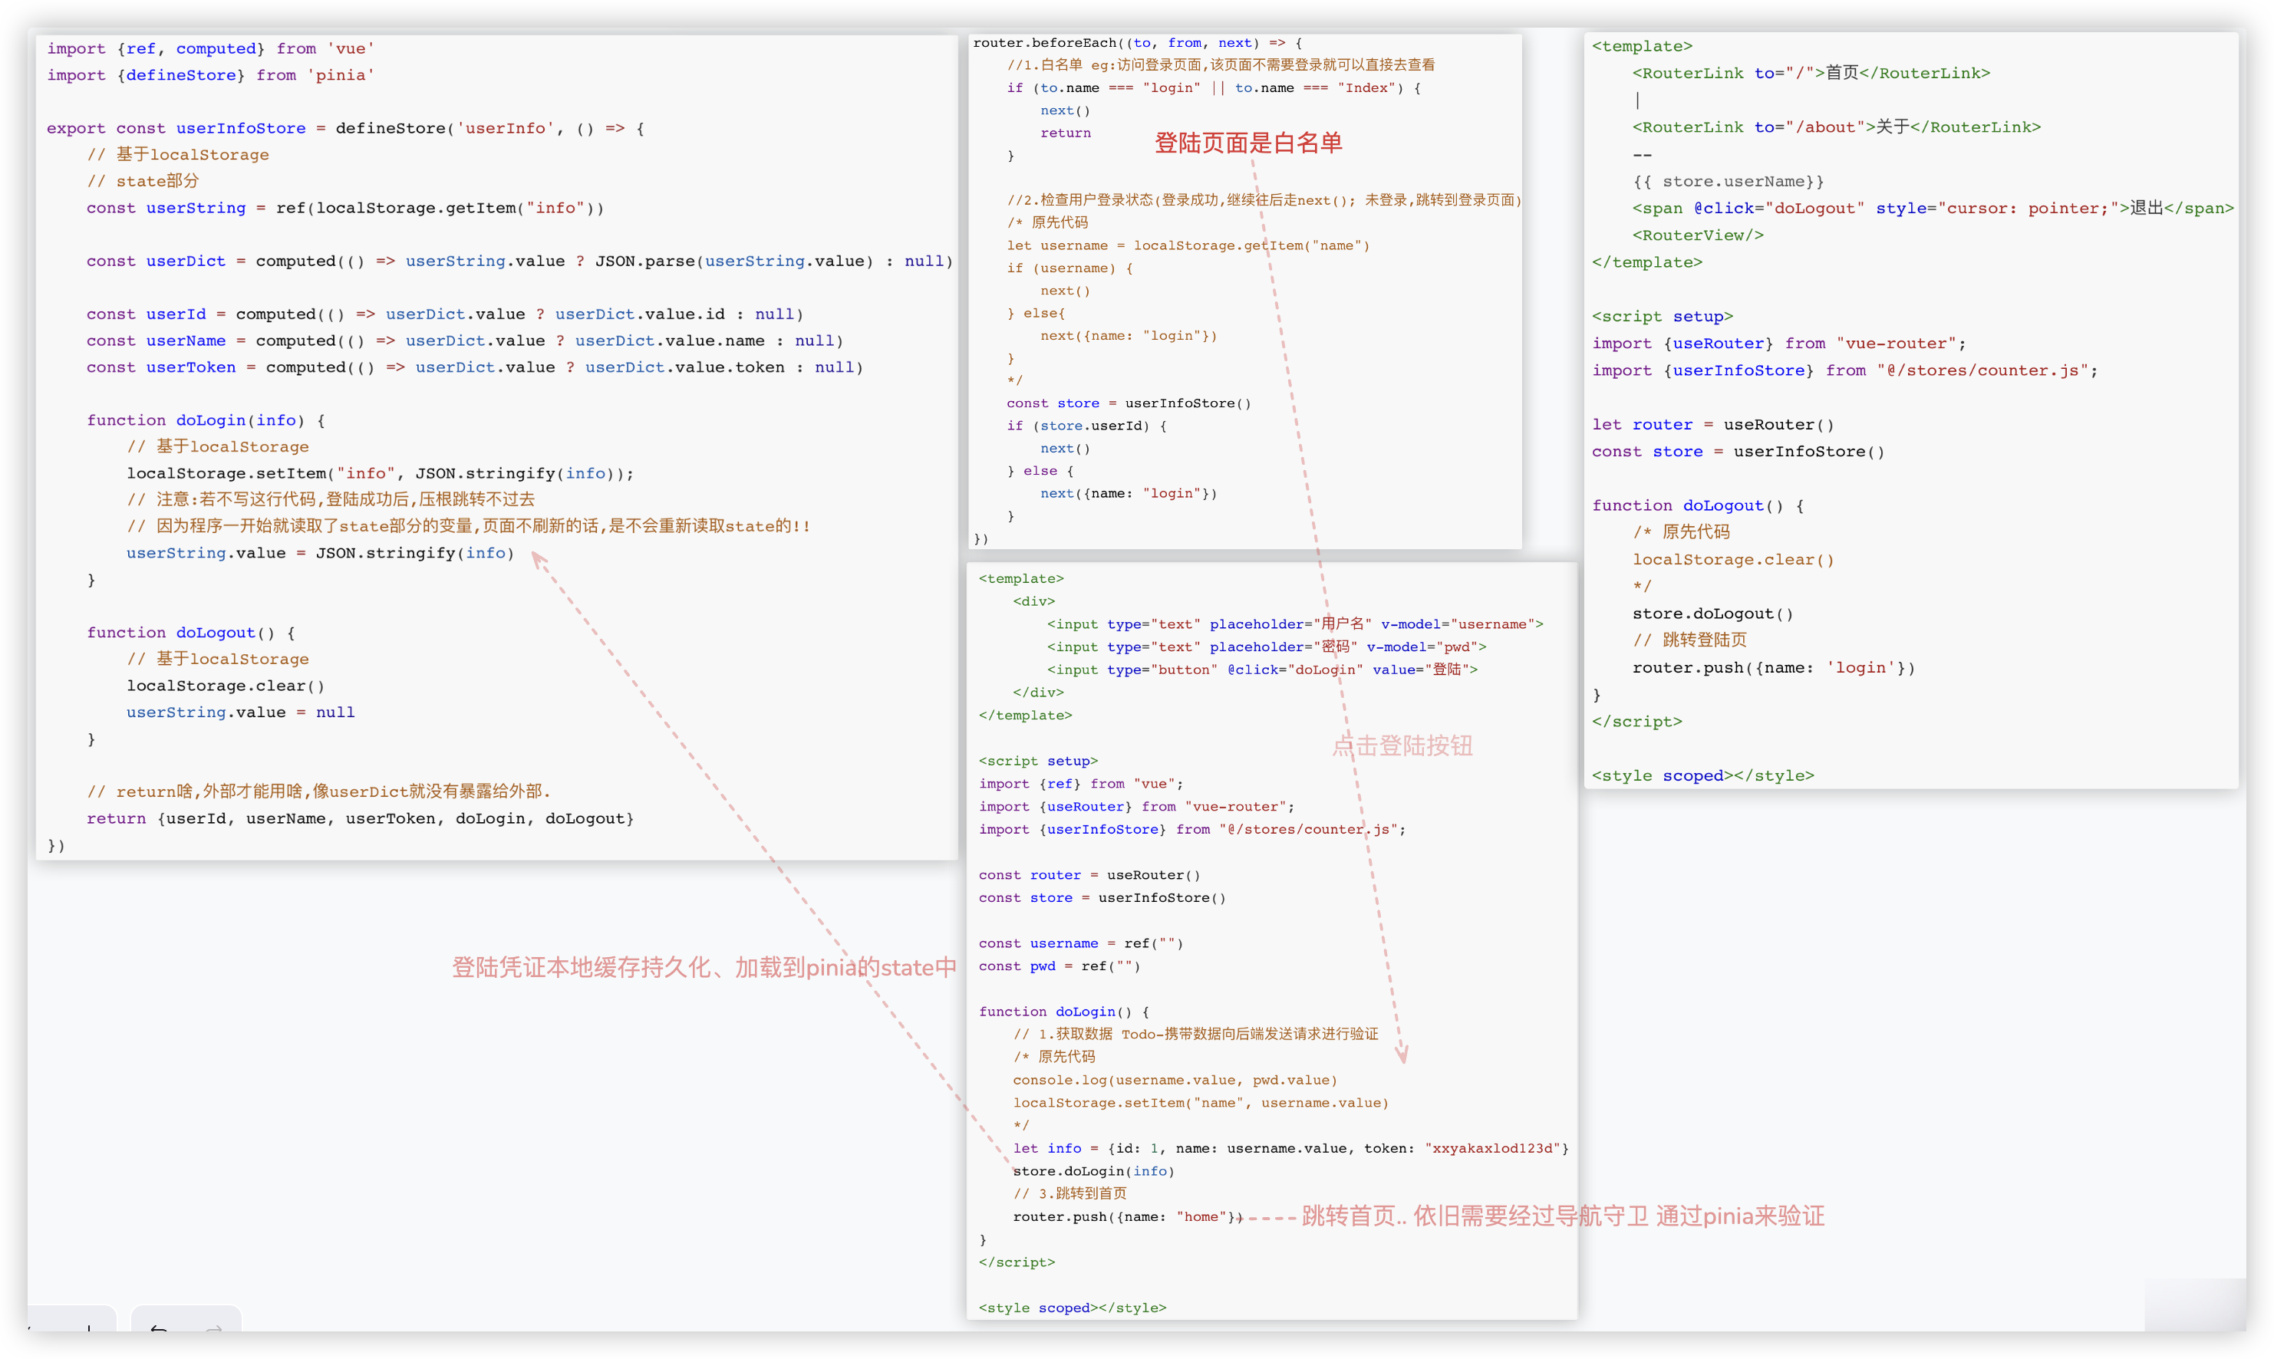Click the 'store.doLogout()' line in logout code image
Image resolution: width=2274 pixels, height=1359 pixels.
(x=1712, y=614)
